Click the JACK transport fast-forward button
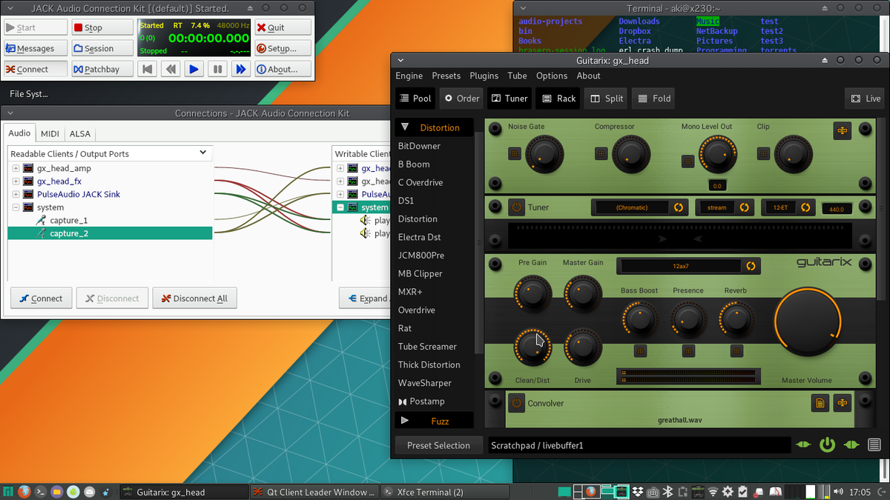 pos(240,69)
